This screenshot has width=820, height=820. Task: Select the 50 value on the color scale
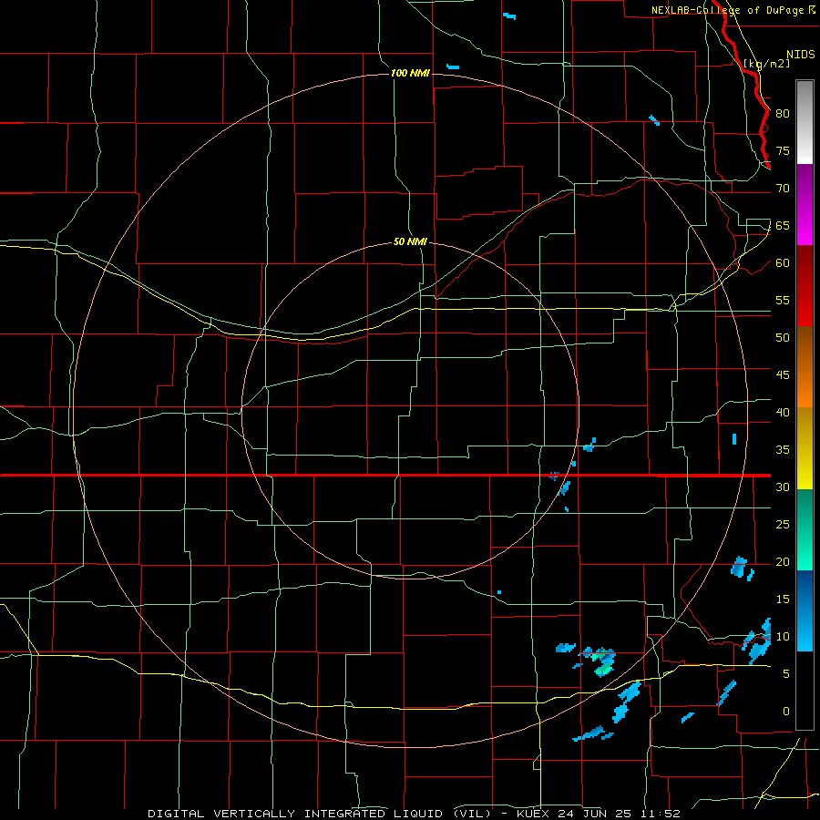(x=783, y=337)
